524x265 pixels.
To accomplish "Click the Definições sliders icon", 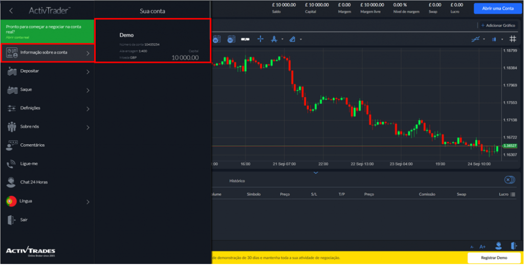I will (x=12, y=108).
